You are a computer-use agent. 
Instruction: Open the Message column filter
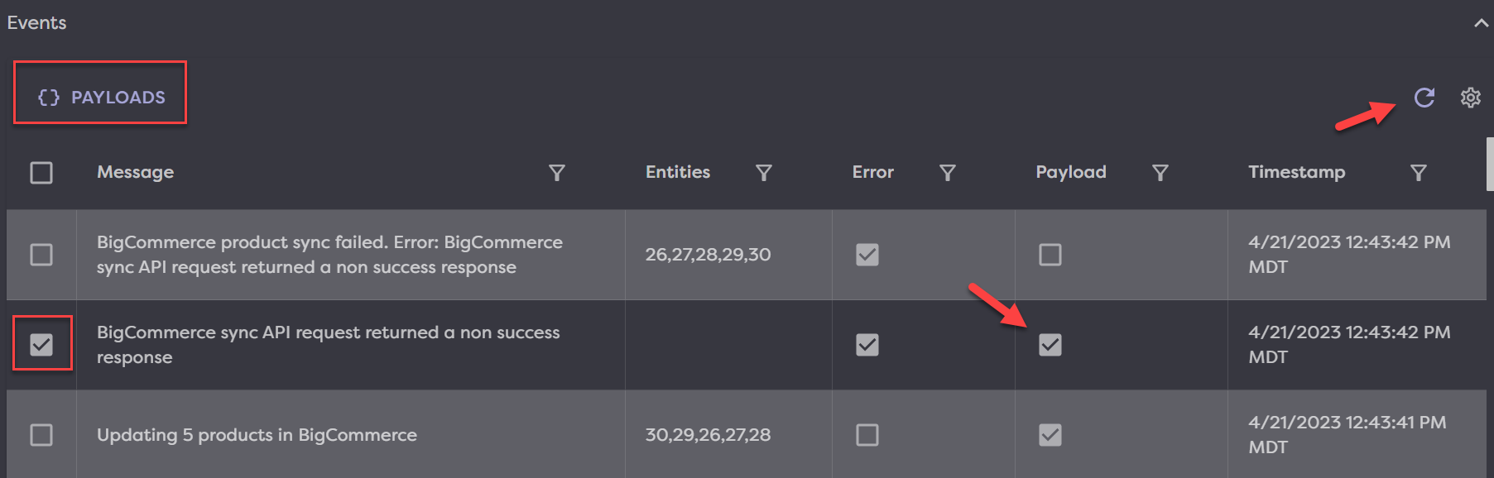(x=557, y=173)
